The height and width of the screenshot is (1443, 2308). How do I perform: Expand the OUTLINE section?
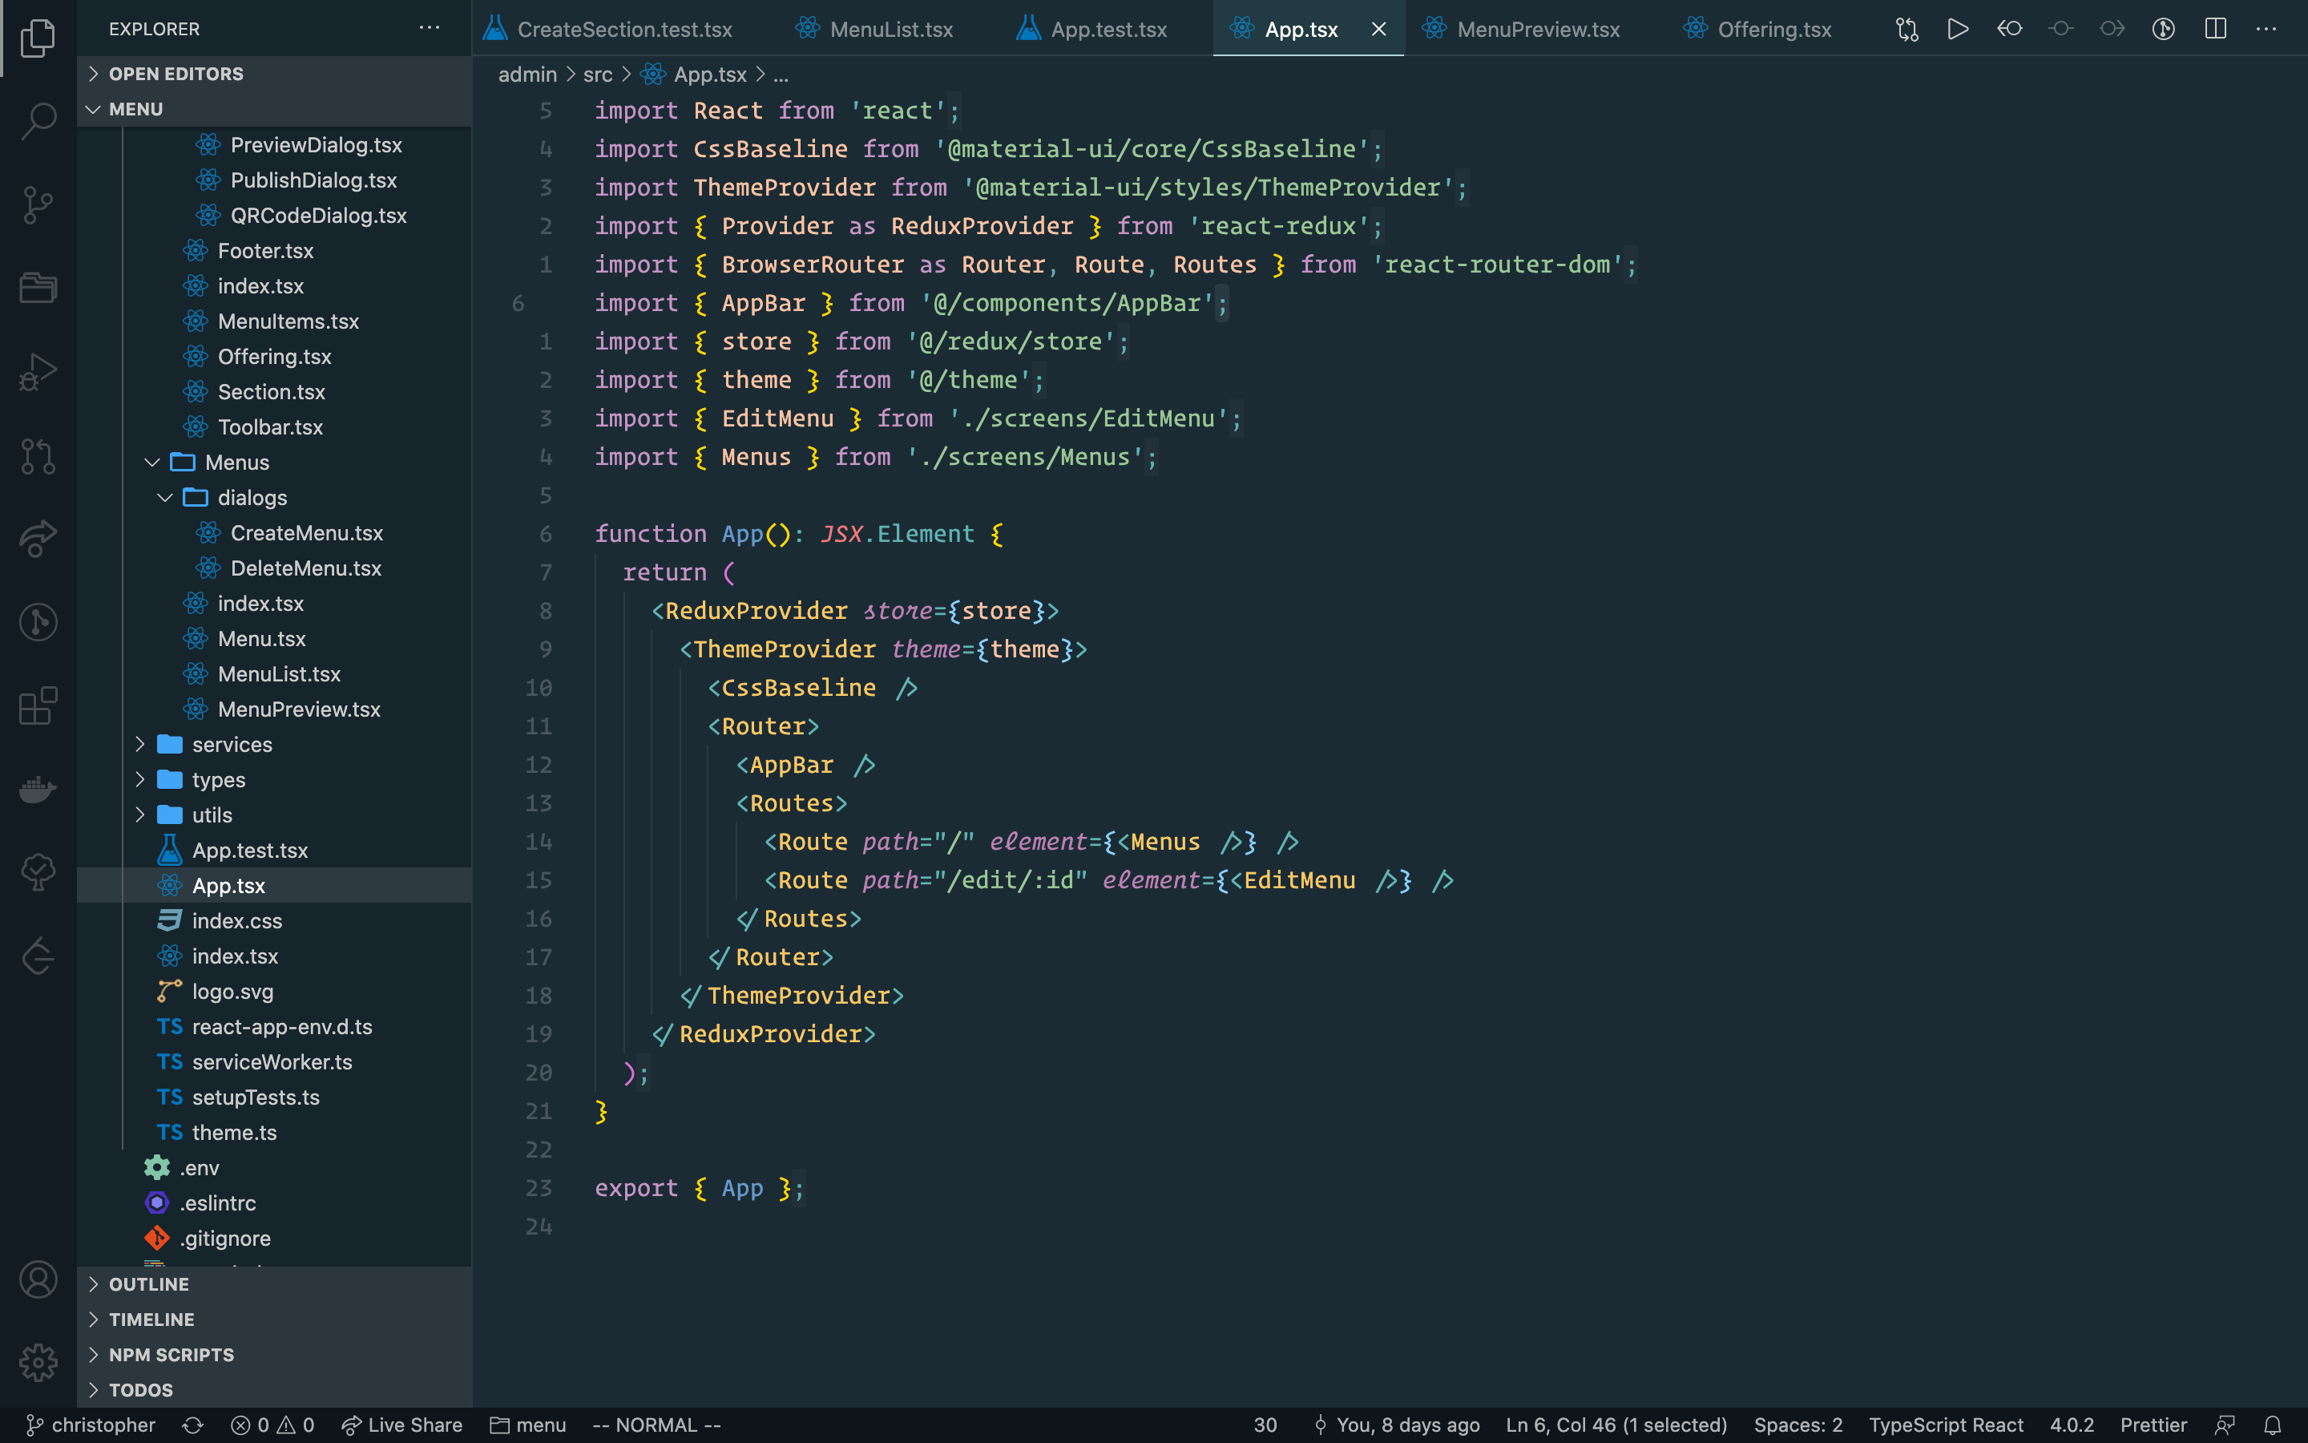[149, 1283]
